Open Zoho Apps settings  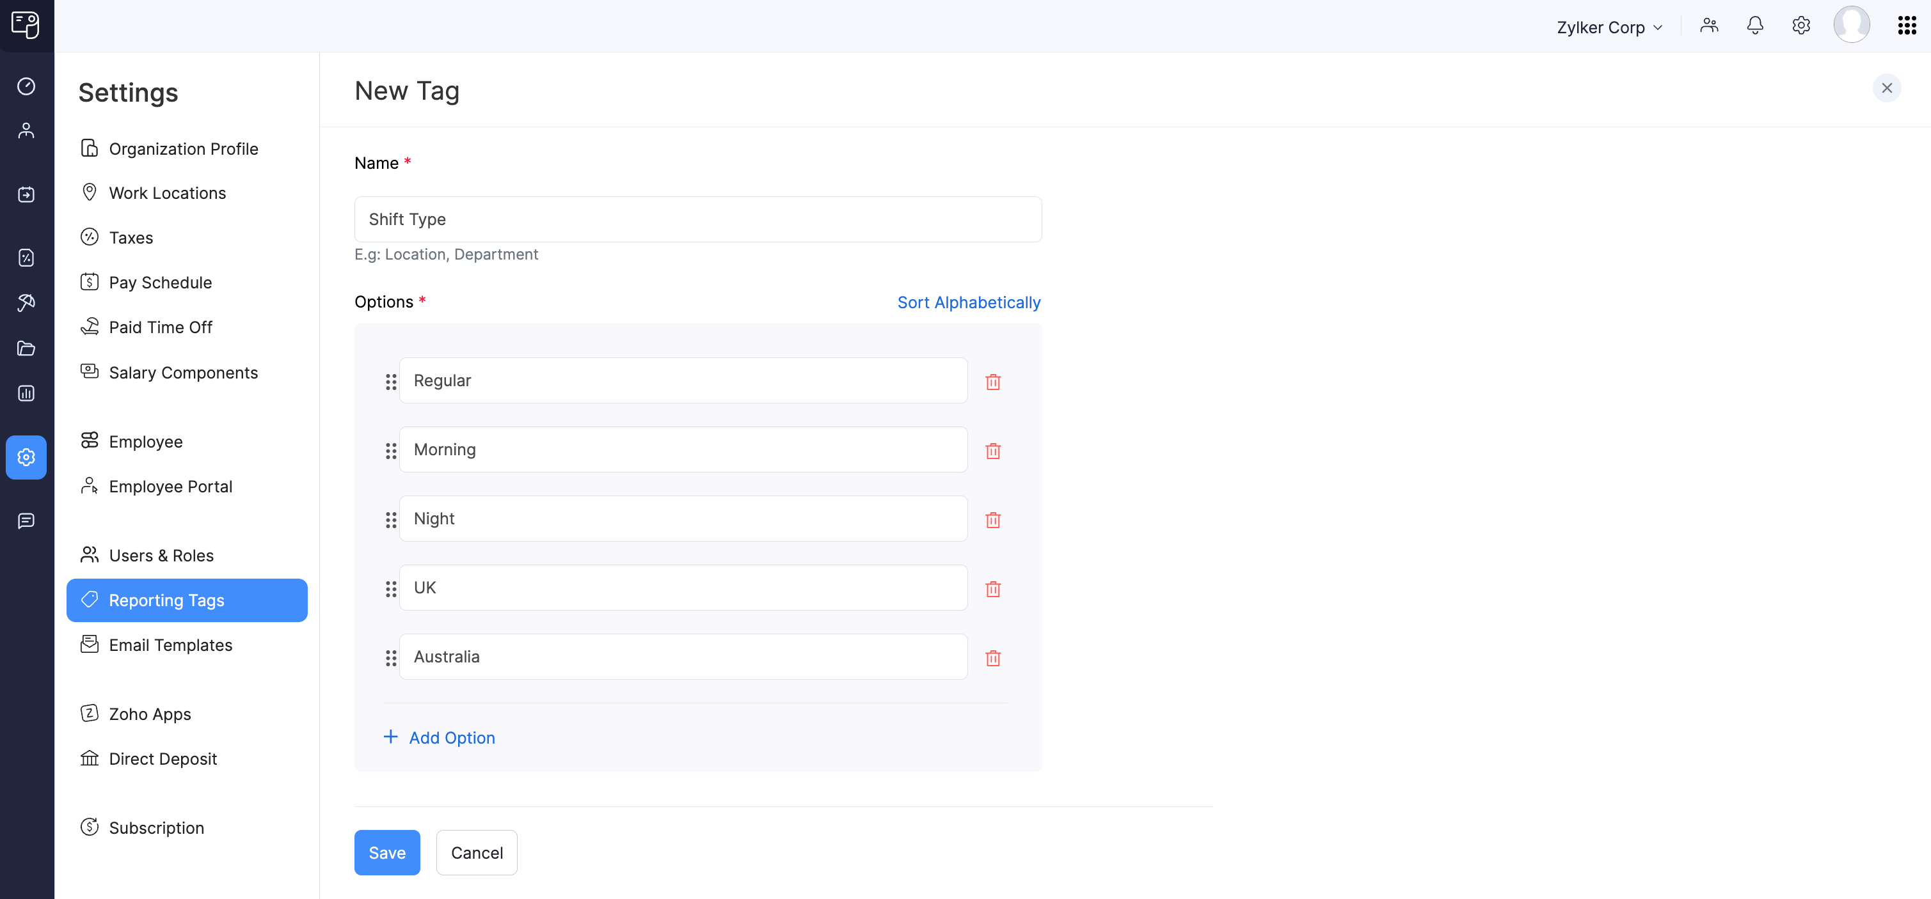point(187,714)
